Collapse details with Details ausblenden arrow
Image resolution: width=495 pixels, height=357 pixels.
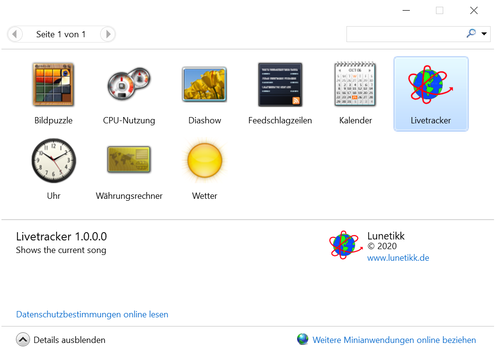point(23,340)
